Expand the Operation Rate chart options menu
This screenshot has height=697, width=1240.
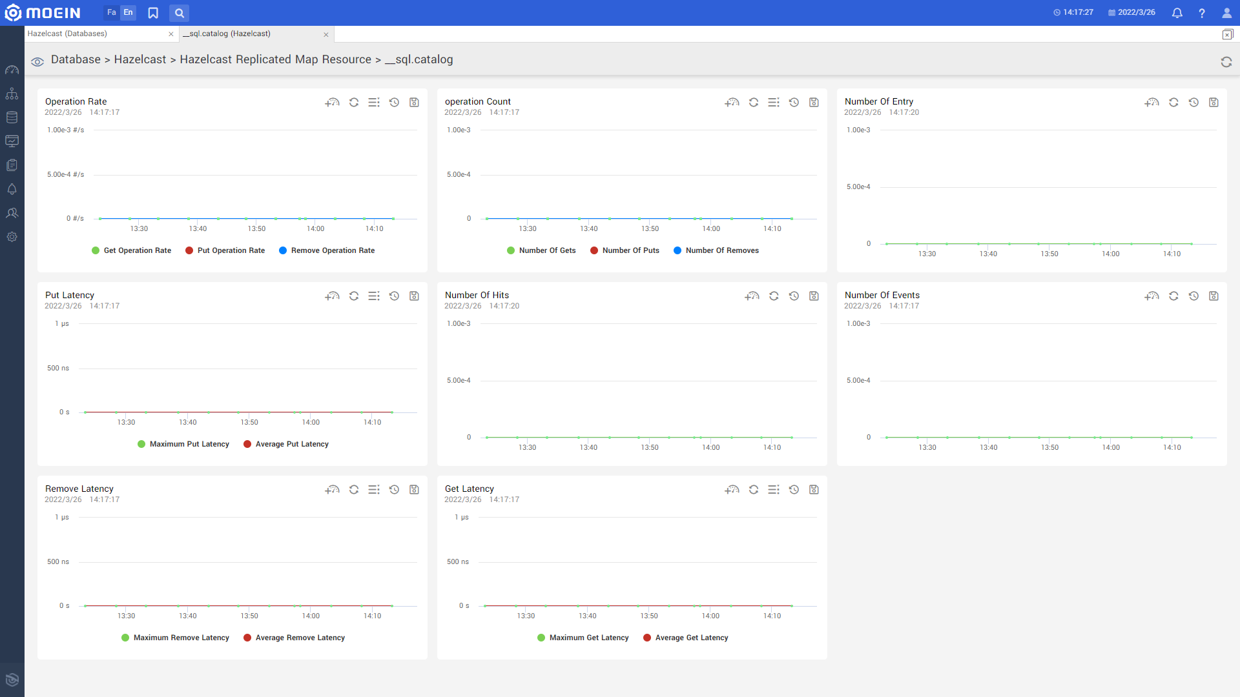(374, 102)
